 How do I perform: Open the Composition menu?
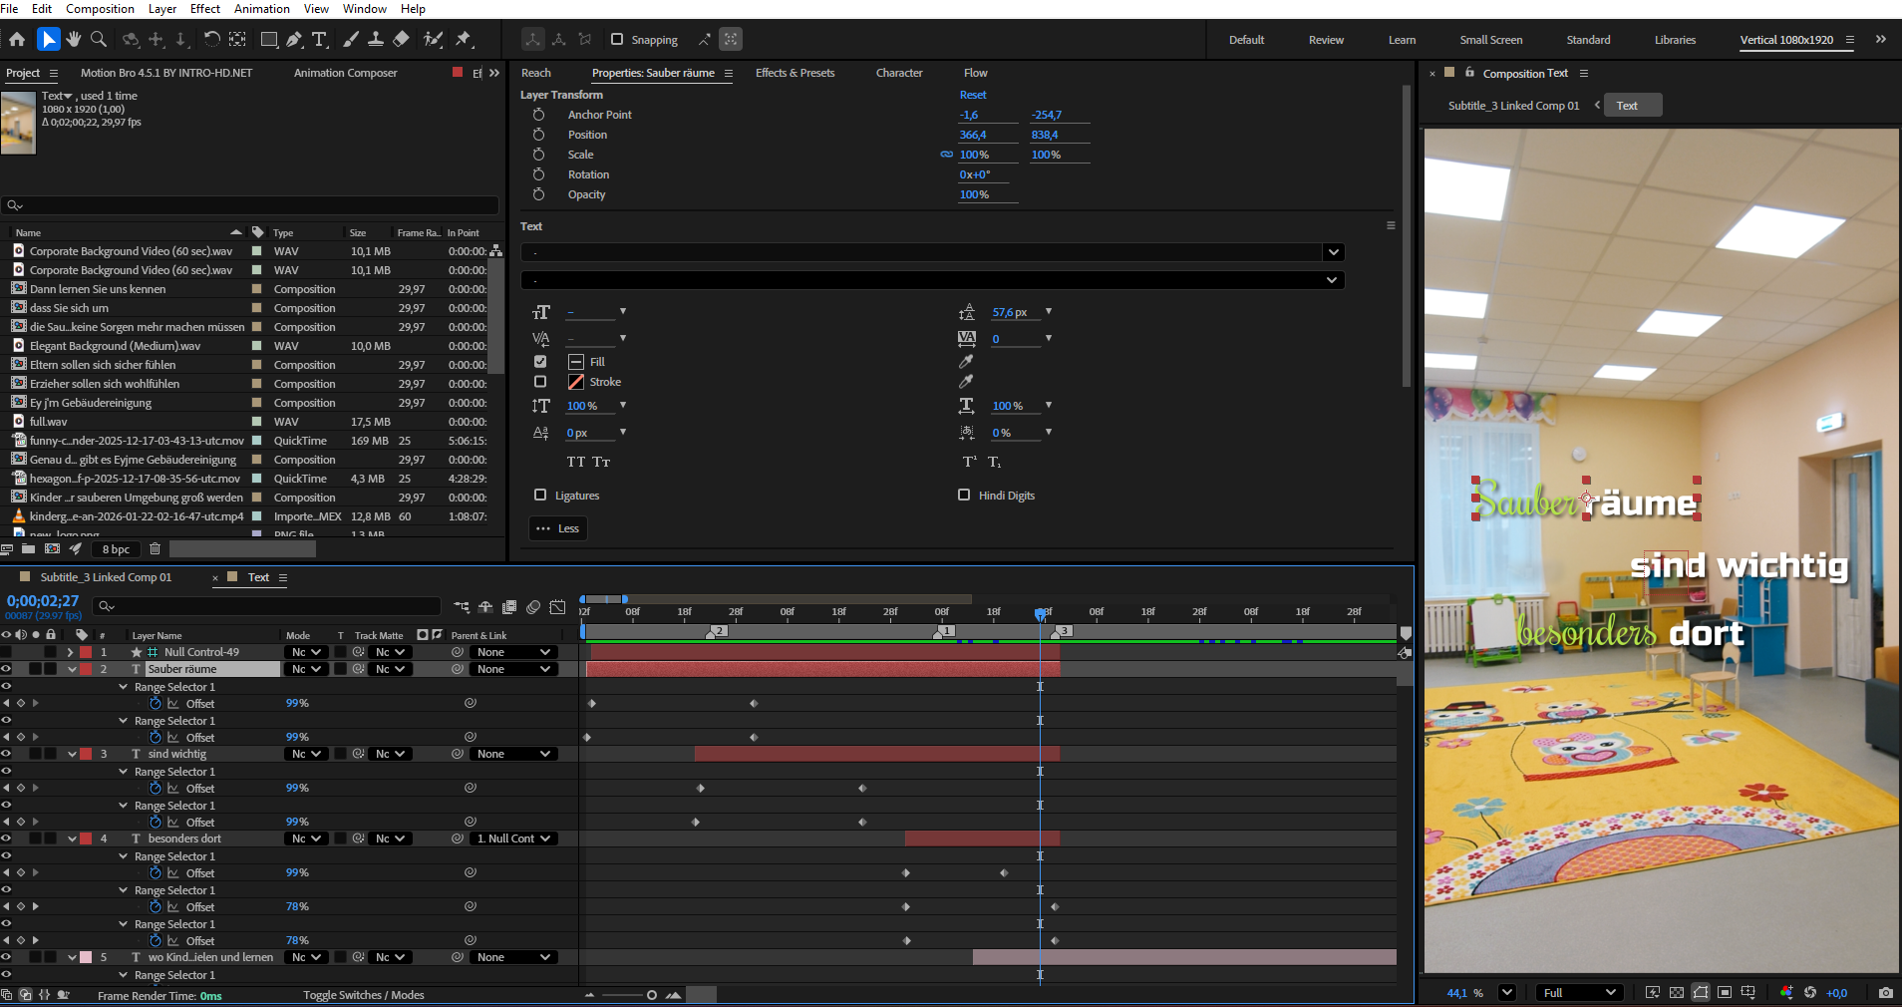click(x=100, y=9)
